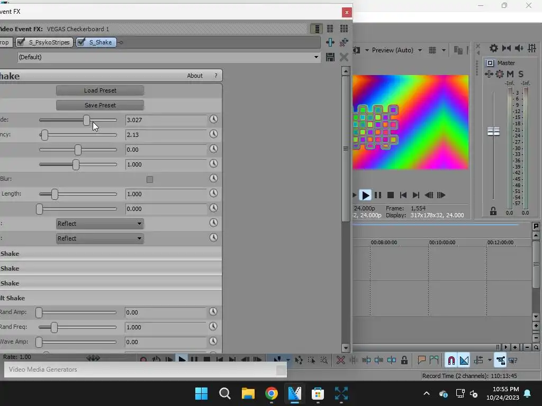This screenshot has width=542, height=406.
Task: Stop the video preview playback
Action: 391,195
